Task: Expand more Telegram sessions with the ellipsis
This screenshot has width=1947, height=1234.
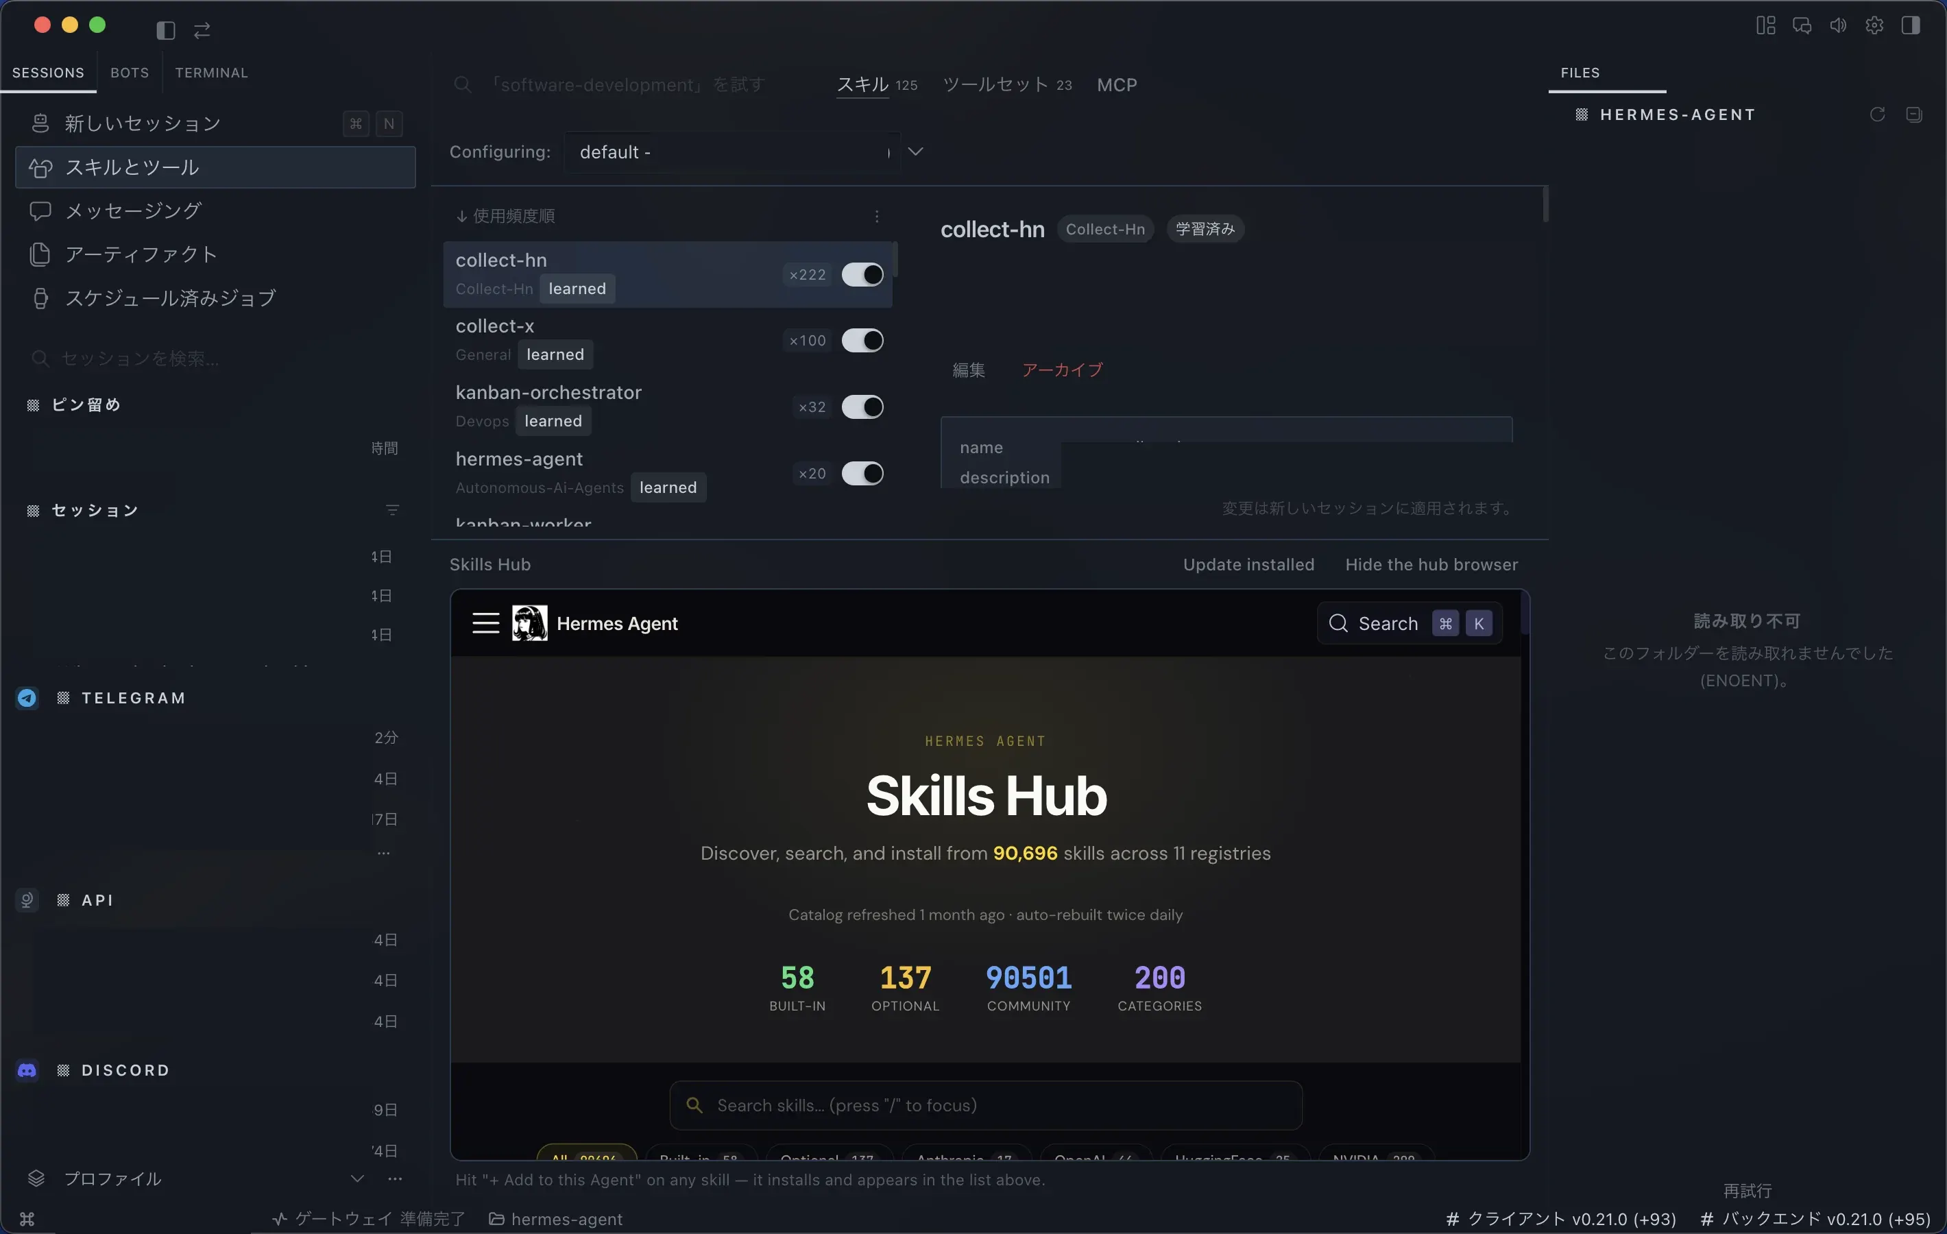Action: coord(384,853)
